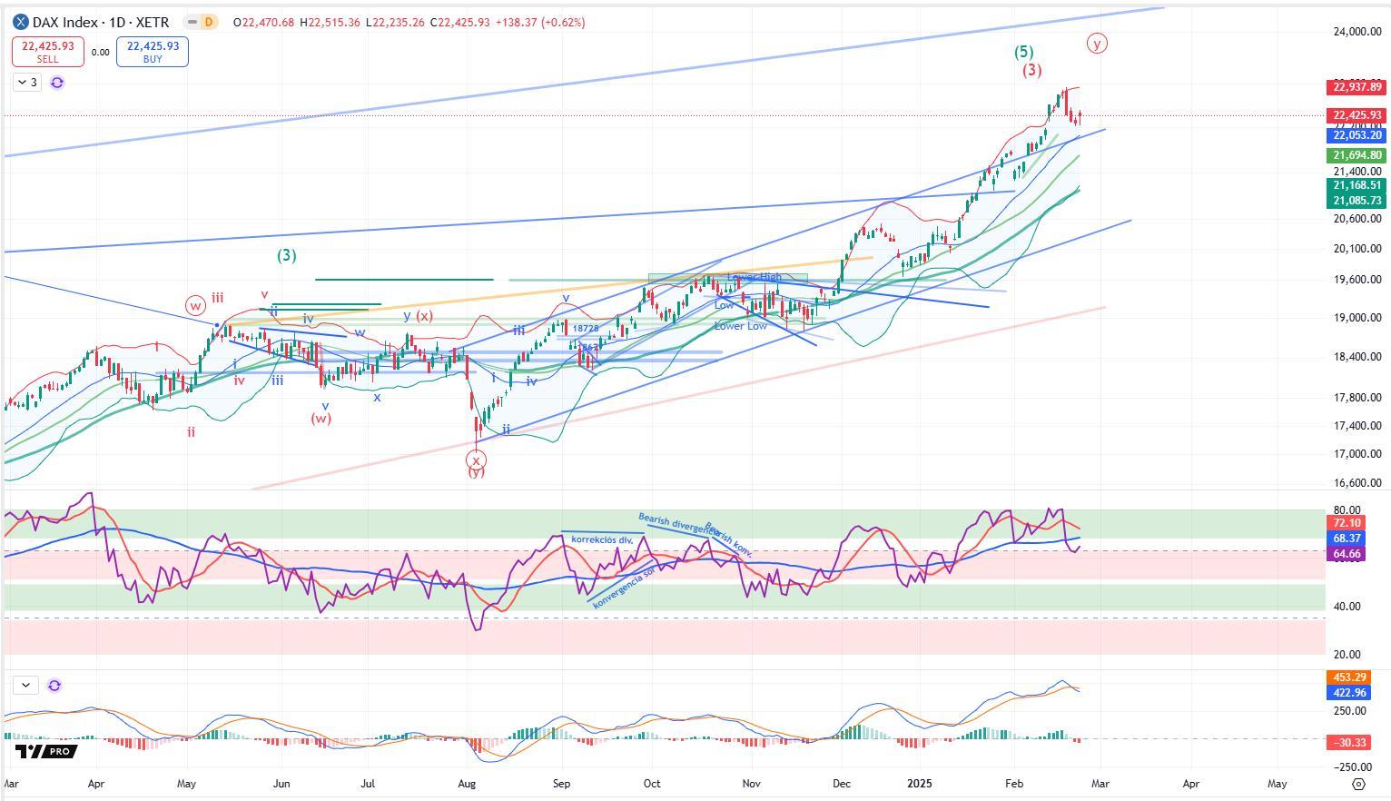This screenshot has height=801, width=1391.
Task: Select the konvergencia annotation on the RSI pane
Action: coord(624,588)
